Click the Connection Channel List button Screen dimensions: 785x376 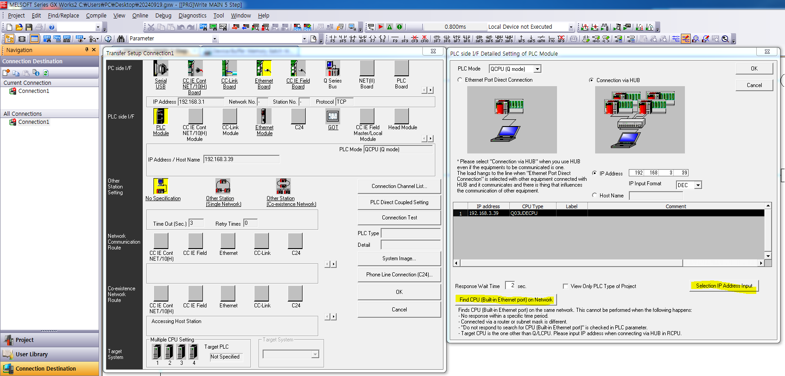[399, 186]
